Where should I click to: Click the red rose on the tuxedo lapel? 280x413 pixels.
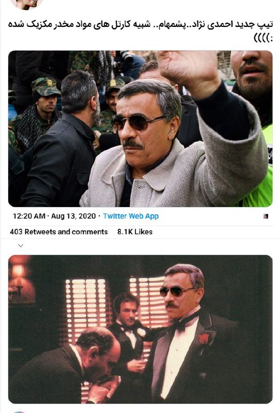203,339
